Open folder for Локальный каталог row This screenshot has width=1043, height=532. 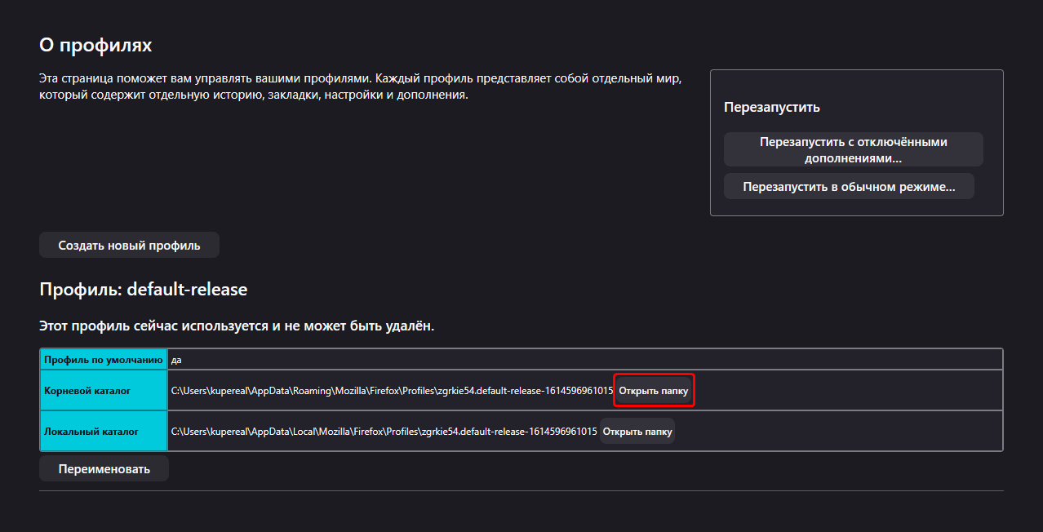coord(637,431)
